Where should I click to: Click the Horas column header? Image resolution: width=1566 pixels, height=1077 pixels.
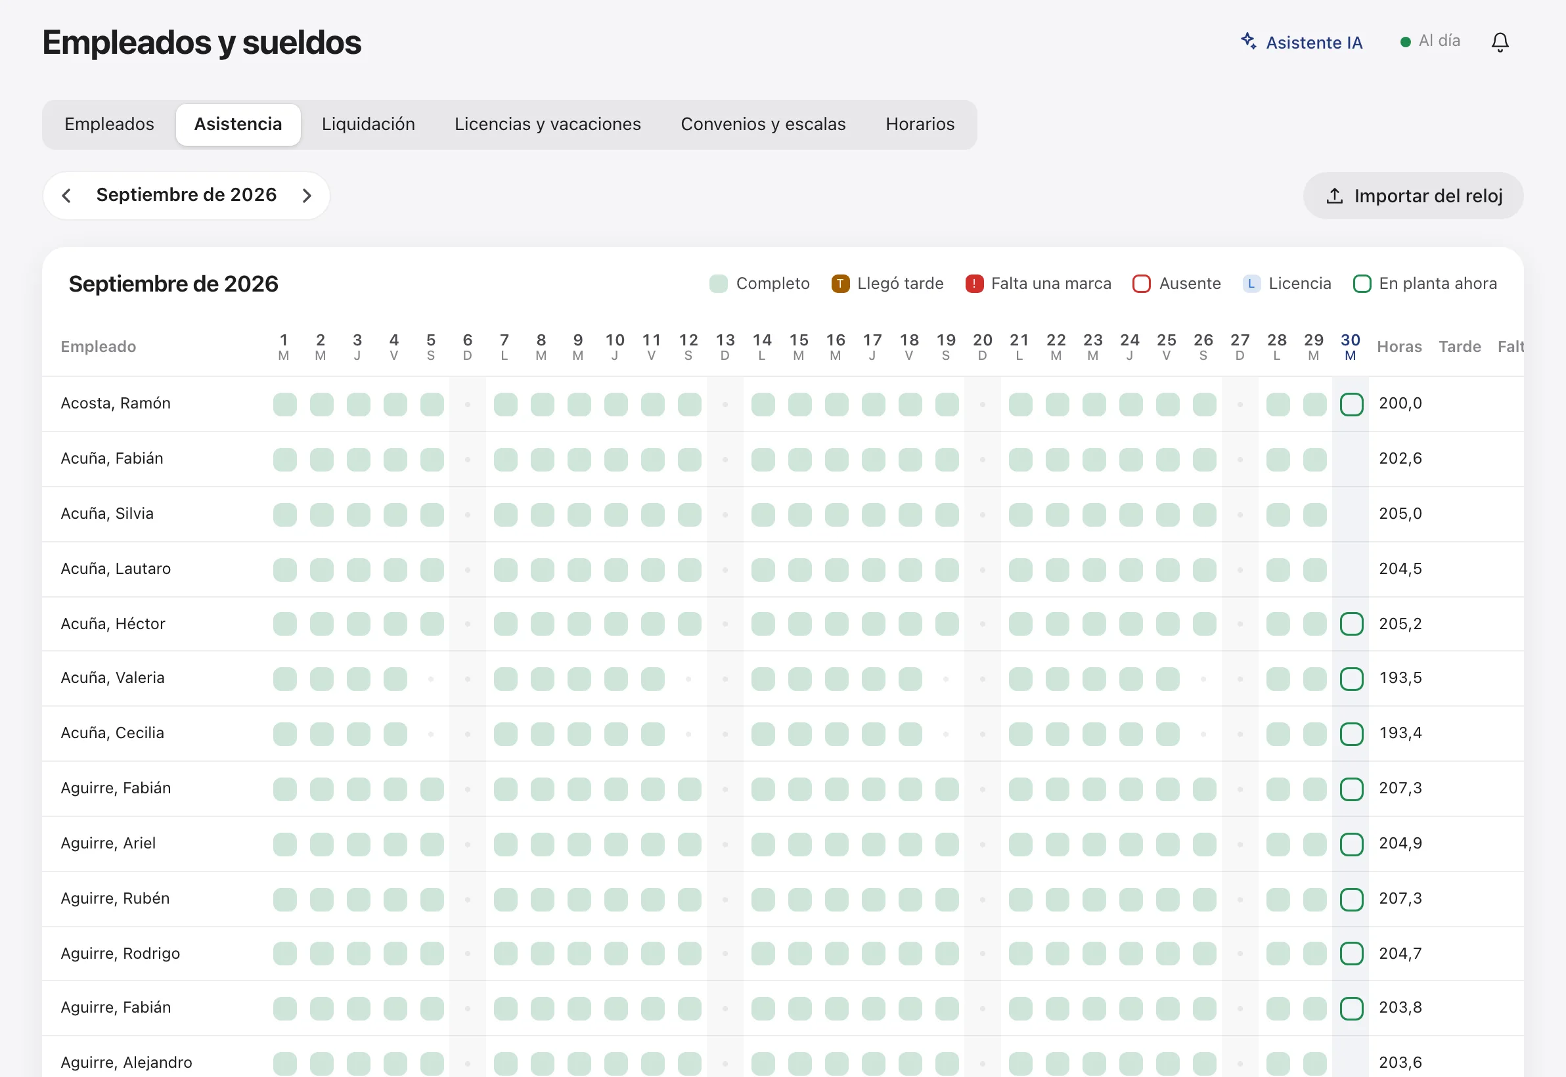point(1399,347)
